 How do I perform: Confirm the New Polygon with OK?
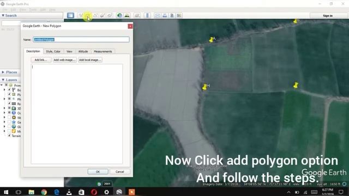point(98,171)
